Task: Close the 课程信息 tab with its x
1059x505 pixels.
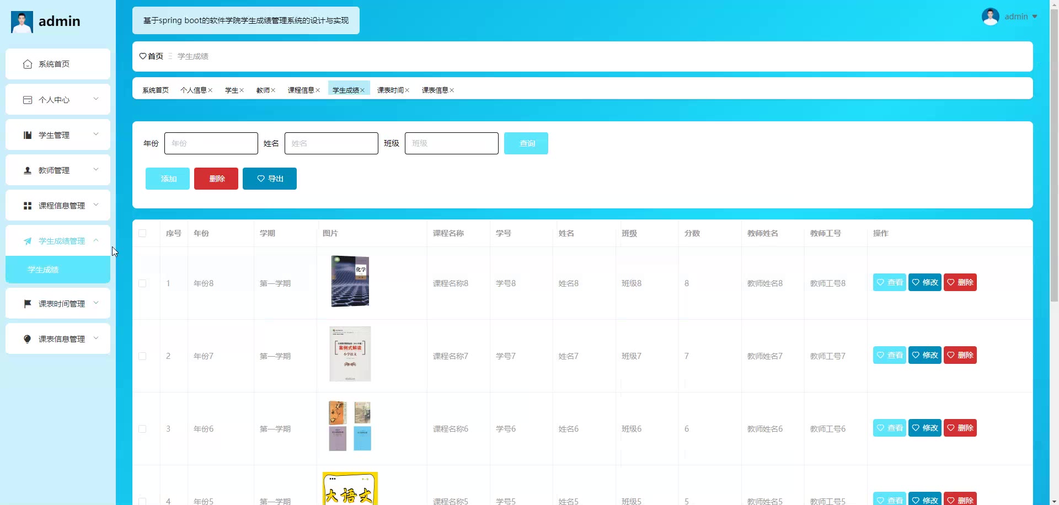Action: coord(318,90)
